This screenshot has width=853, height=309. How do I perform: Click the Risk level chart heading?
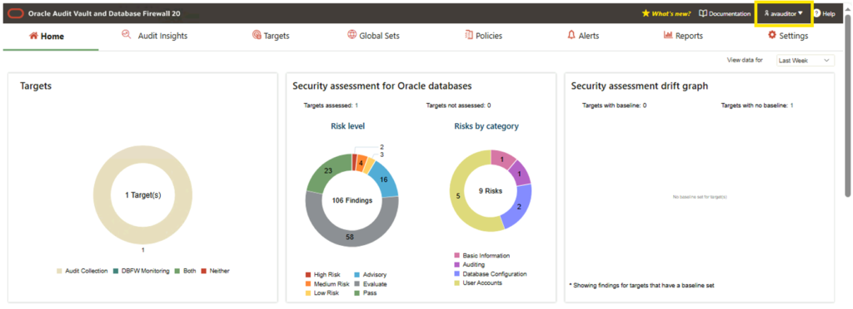click(347, 126)
